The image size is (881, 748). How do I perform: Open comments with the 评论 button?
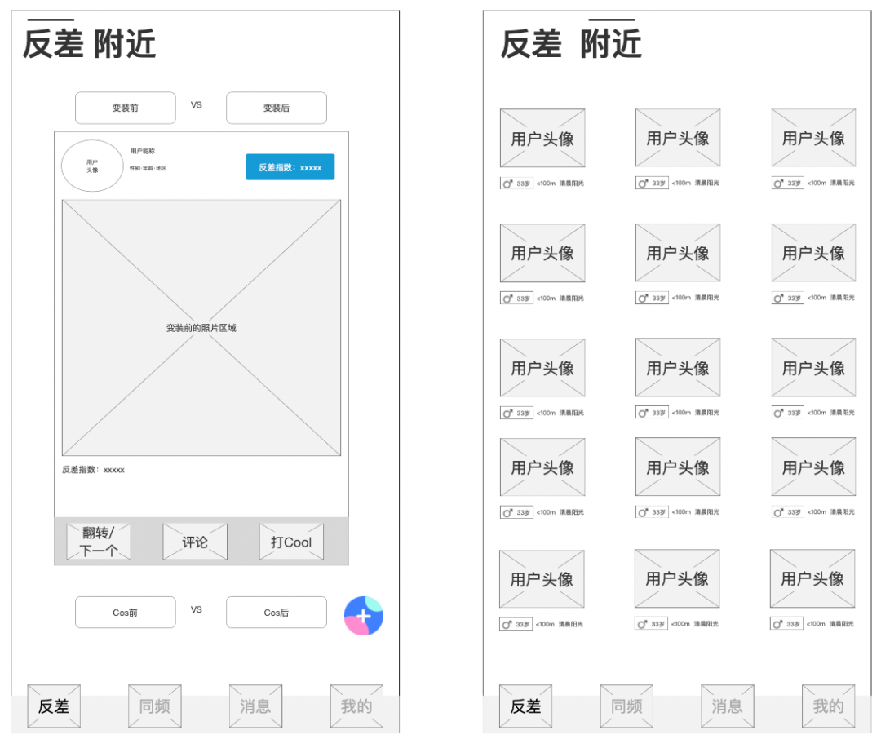(195, 542)
